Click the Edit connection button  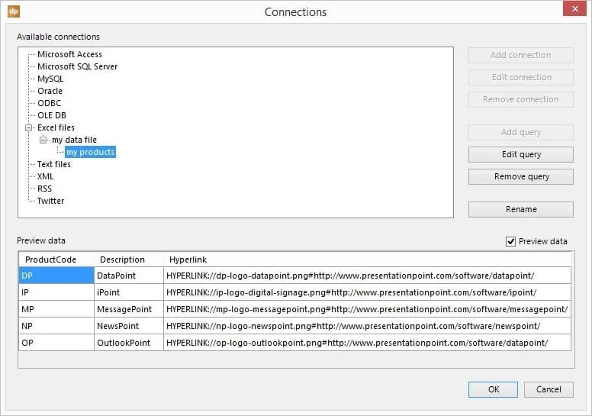pyautogui.click(x=520, y=77)
